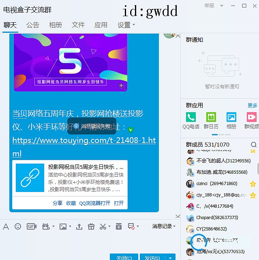259x260 pixels.
Task: Click the GIF video recorder icon
Action: pos(32,226)
